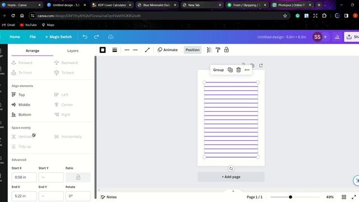
Task: Open the border color square icon
Action: click(103, 50)
